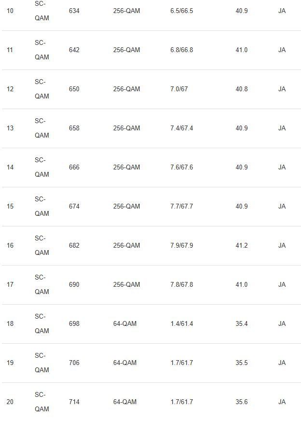Select 6.5/66.5 power level value
Screen dimensions: 301x421
pos(182,11)
